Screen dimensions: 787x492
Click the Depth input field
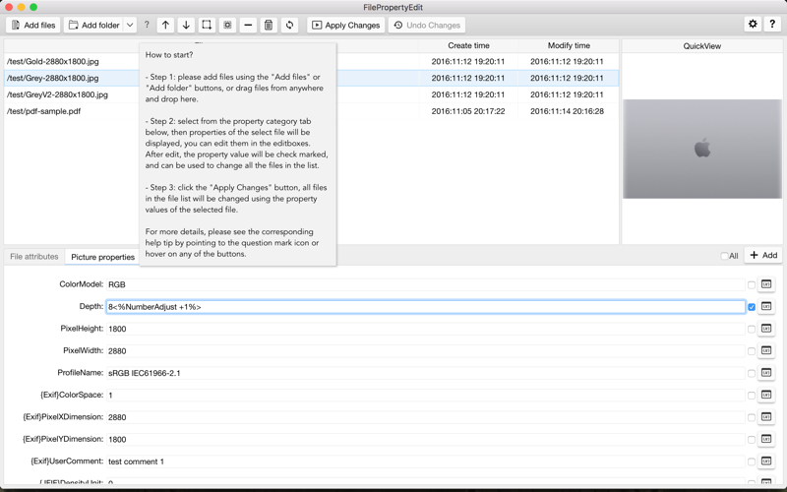(425, 307)
